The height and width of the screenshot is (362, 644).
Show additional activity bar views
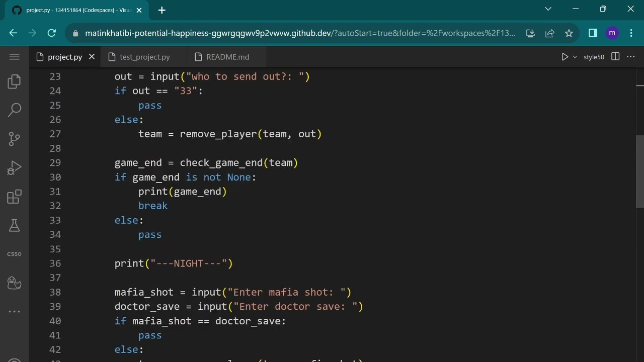tap(14, 312)
